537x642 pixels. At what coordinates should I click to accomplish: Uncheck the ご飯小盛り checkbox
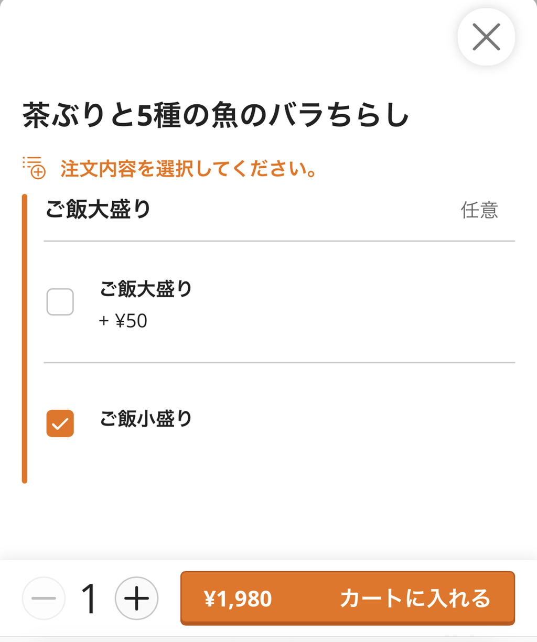click(60, 423)
